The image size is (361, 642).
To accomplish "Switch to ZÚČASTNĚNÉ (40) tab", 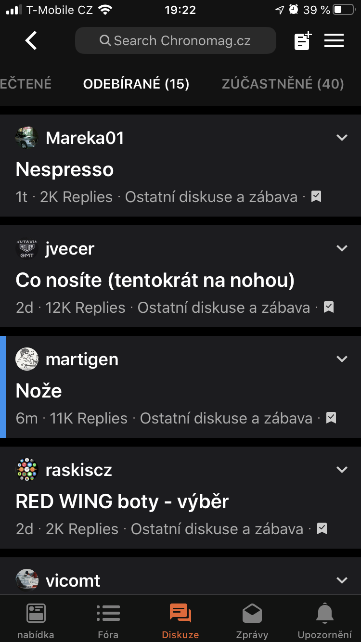I will [x=283, y=84].
